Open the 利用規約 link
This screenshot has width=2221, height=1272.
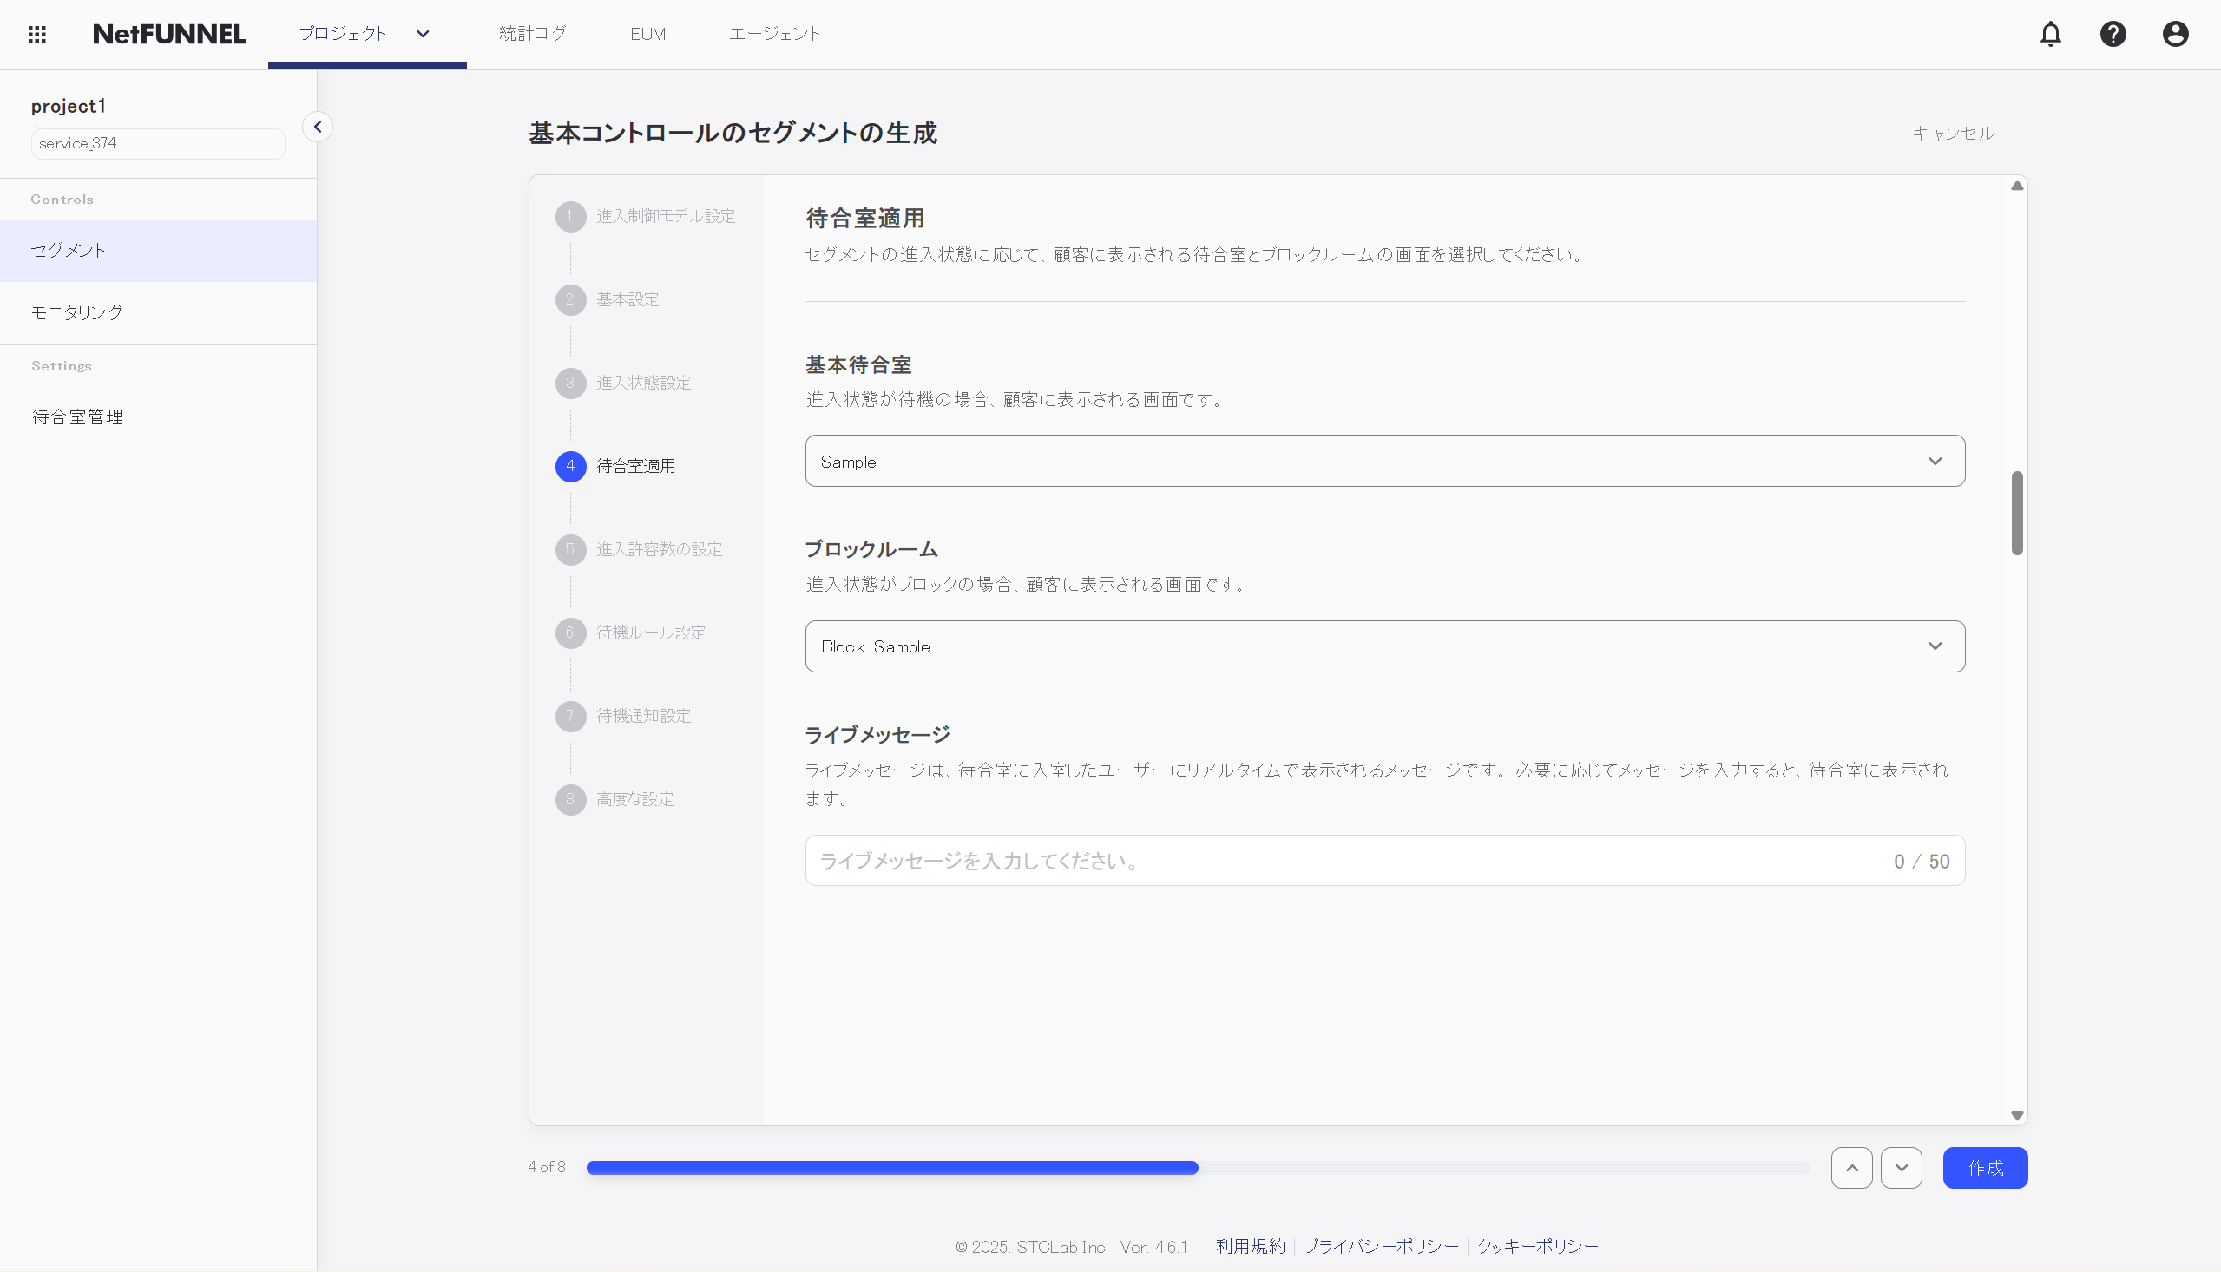click(x=1250, y=1245)
